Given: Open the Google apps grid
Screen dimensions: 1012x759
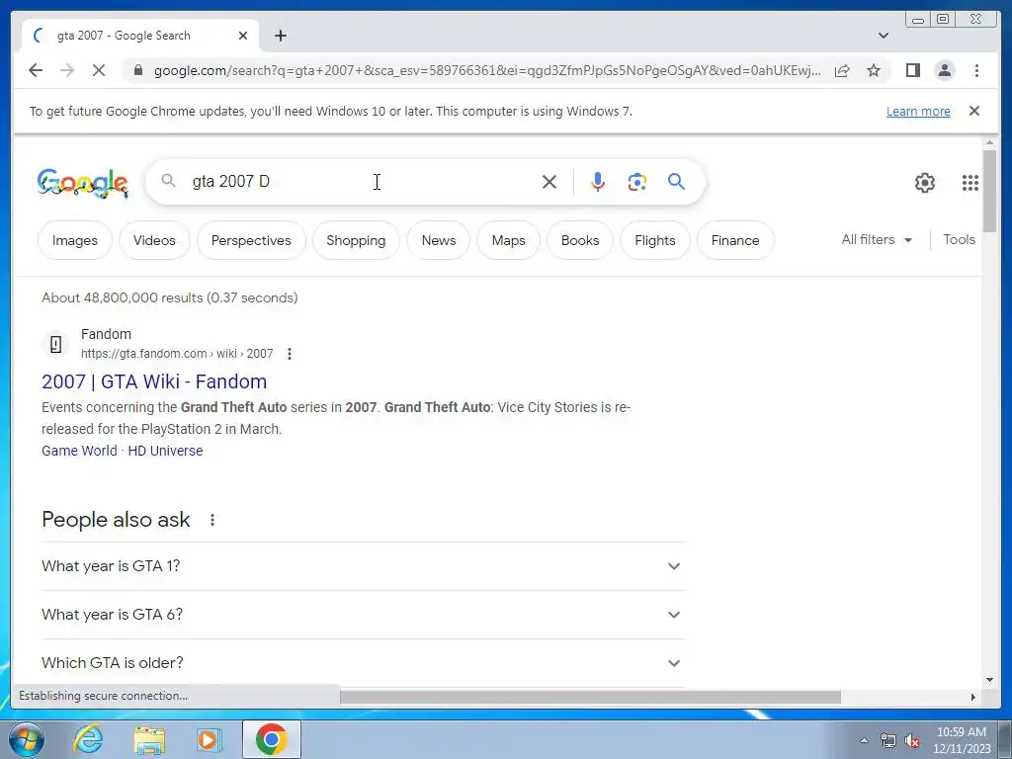Looking at the screenshot, I should tap(970, 183).
